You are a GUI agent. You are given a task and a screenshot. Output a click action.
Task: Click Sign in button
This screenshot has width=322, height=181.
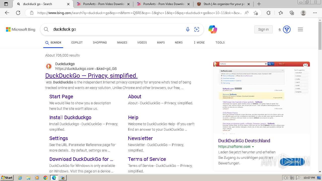[263, 29]
